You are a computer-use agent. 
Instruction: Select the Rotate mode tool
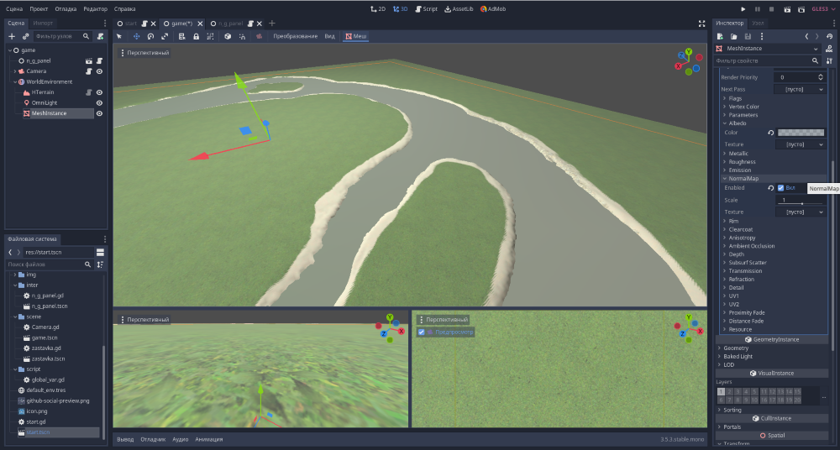click(x=150, y=37)
